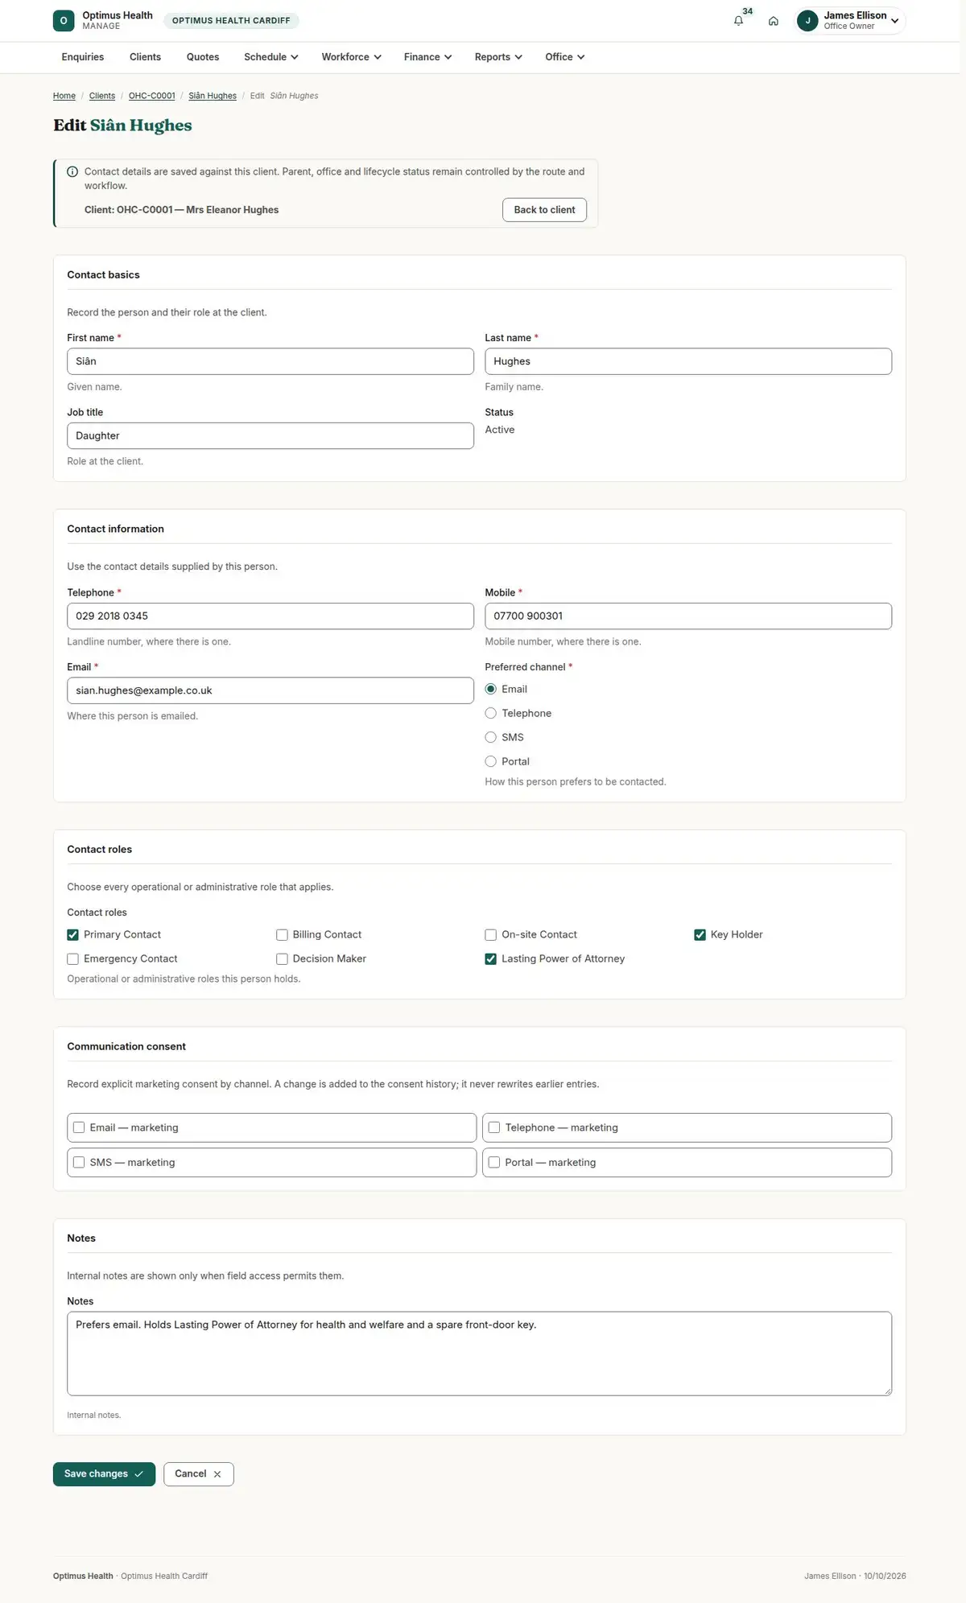The width and height of the screenshot is (966, 1603).
Task: Open the Siân Hughes breadcrumb link
Action: (213, 96)
